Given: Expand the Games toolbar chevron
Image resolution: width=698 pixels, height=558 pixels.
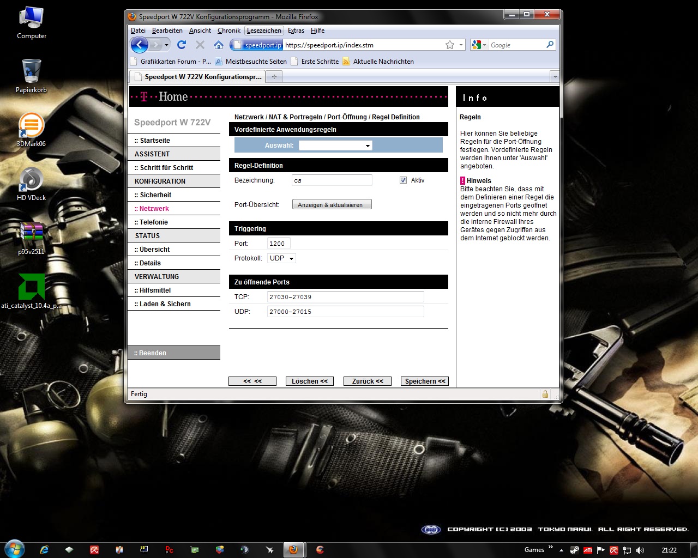Looking at the screenshot, I should click(x=551, y=547).
